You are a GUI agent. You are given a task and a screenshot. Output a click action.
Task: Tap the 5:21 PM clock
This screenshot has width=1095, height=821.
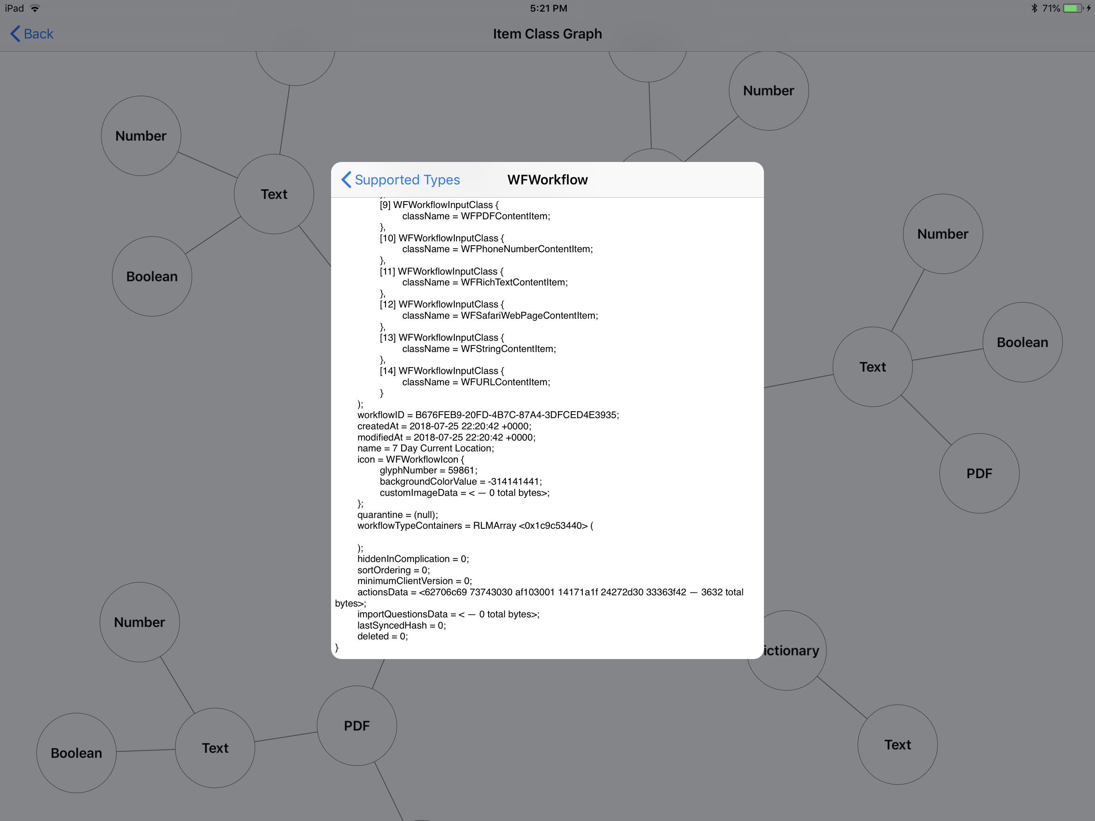548,8
